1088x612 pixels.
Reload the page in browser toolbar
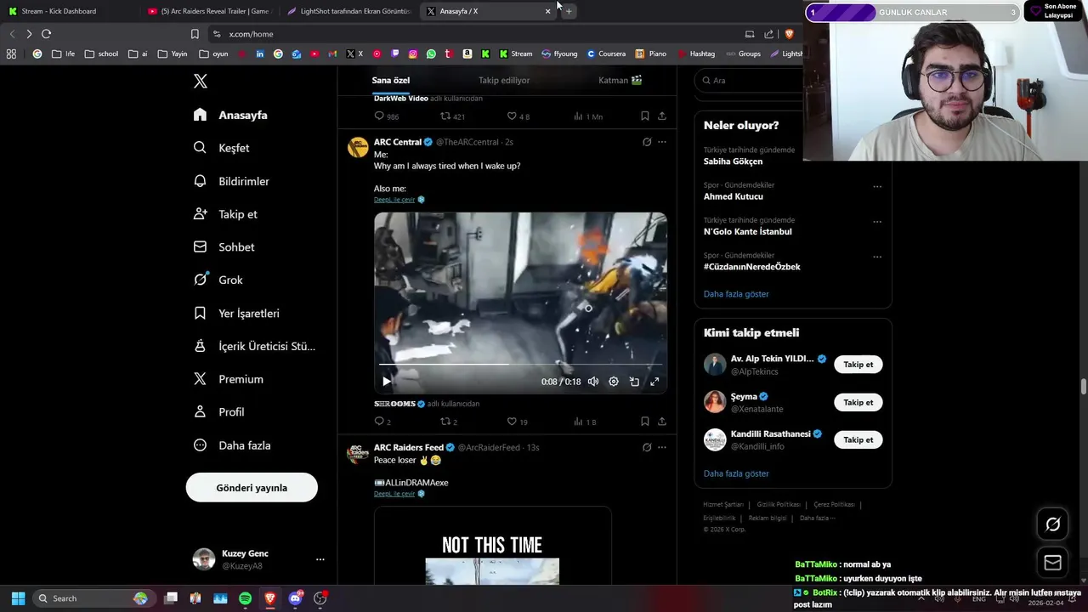point(46,34)
